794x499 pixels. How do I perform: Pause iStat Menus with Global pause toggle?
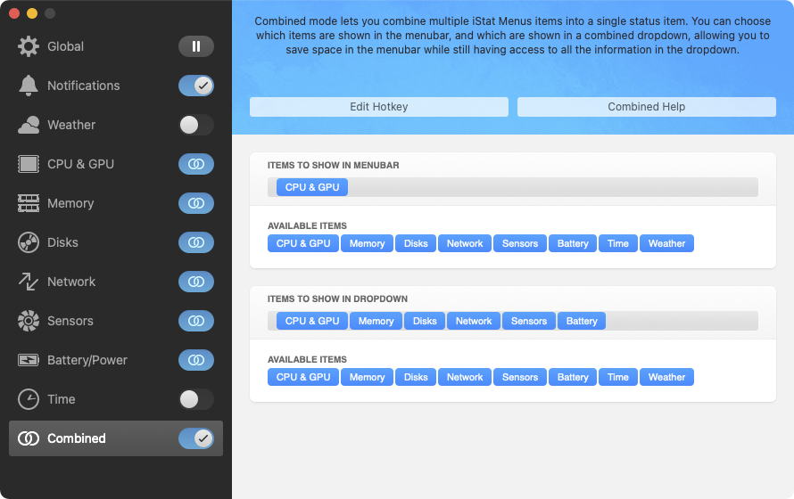196,46
